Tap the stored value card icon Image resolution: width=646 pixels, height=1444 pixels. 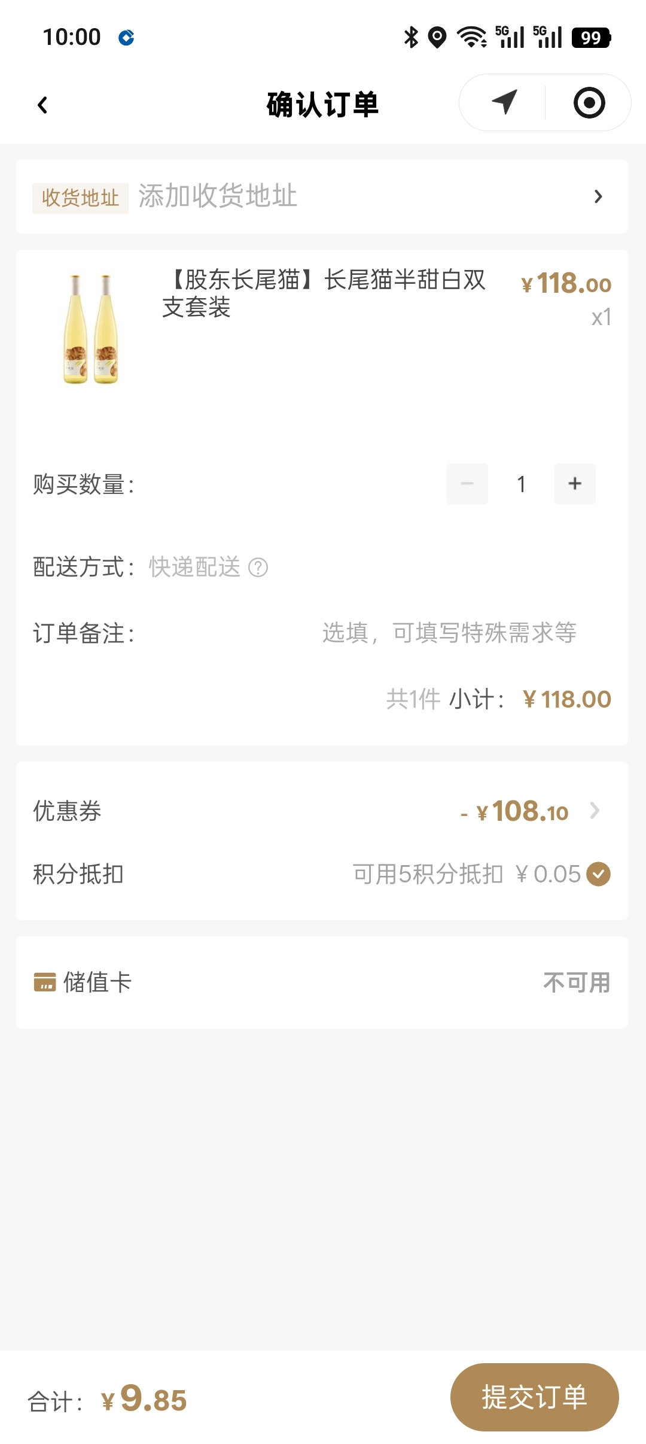[45, 982]
